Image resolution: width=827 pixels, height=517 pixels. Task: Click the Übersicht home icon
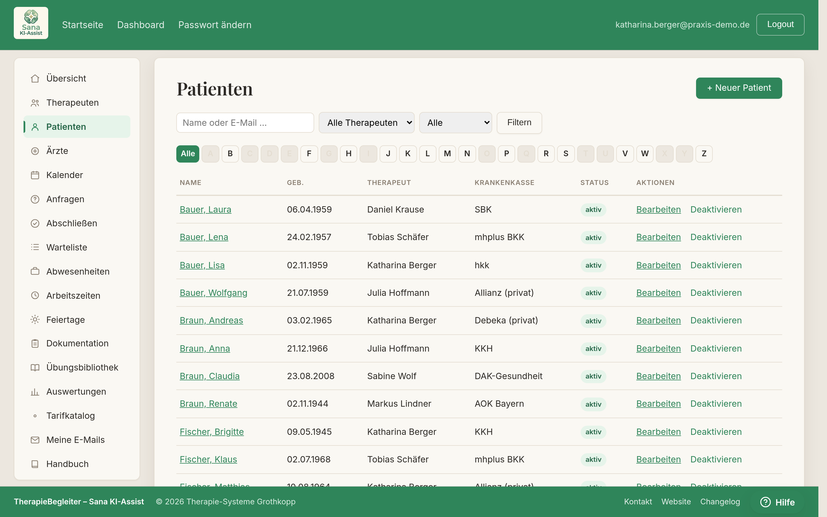[x=35, y=79]
